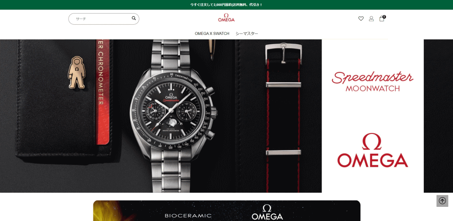Open the OMEGA X SWATCH menu
This screenshot has width=453, height=221.
click(212, 34)
